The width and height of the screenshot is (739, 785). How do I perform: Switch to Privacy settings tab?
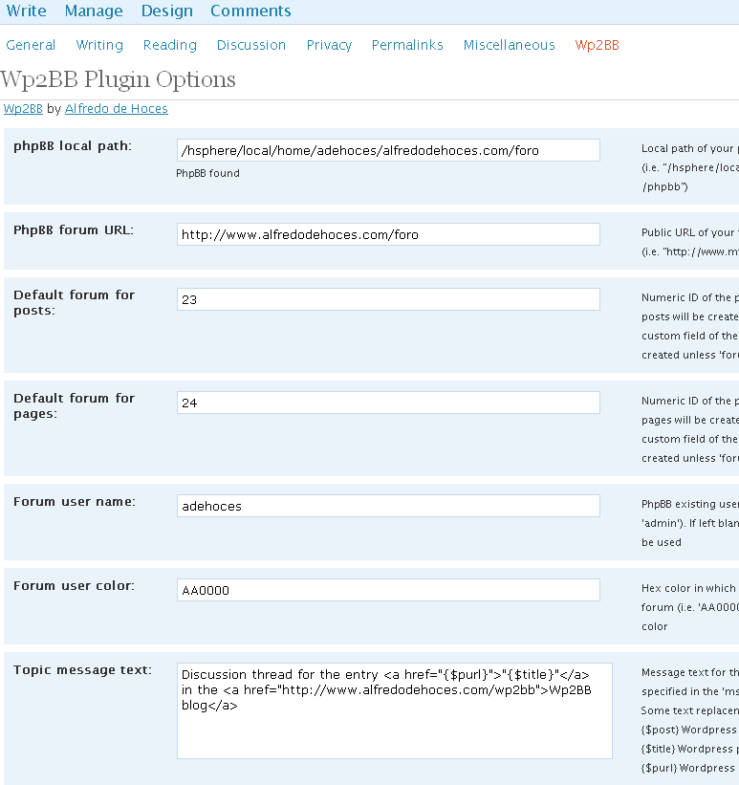pyautogui.click(x=329, y=45)
